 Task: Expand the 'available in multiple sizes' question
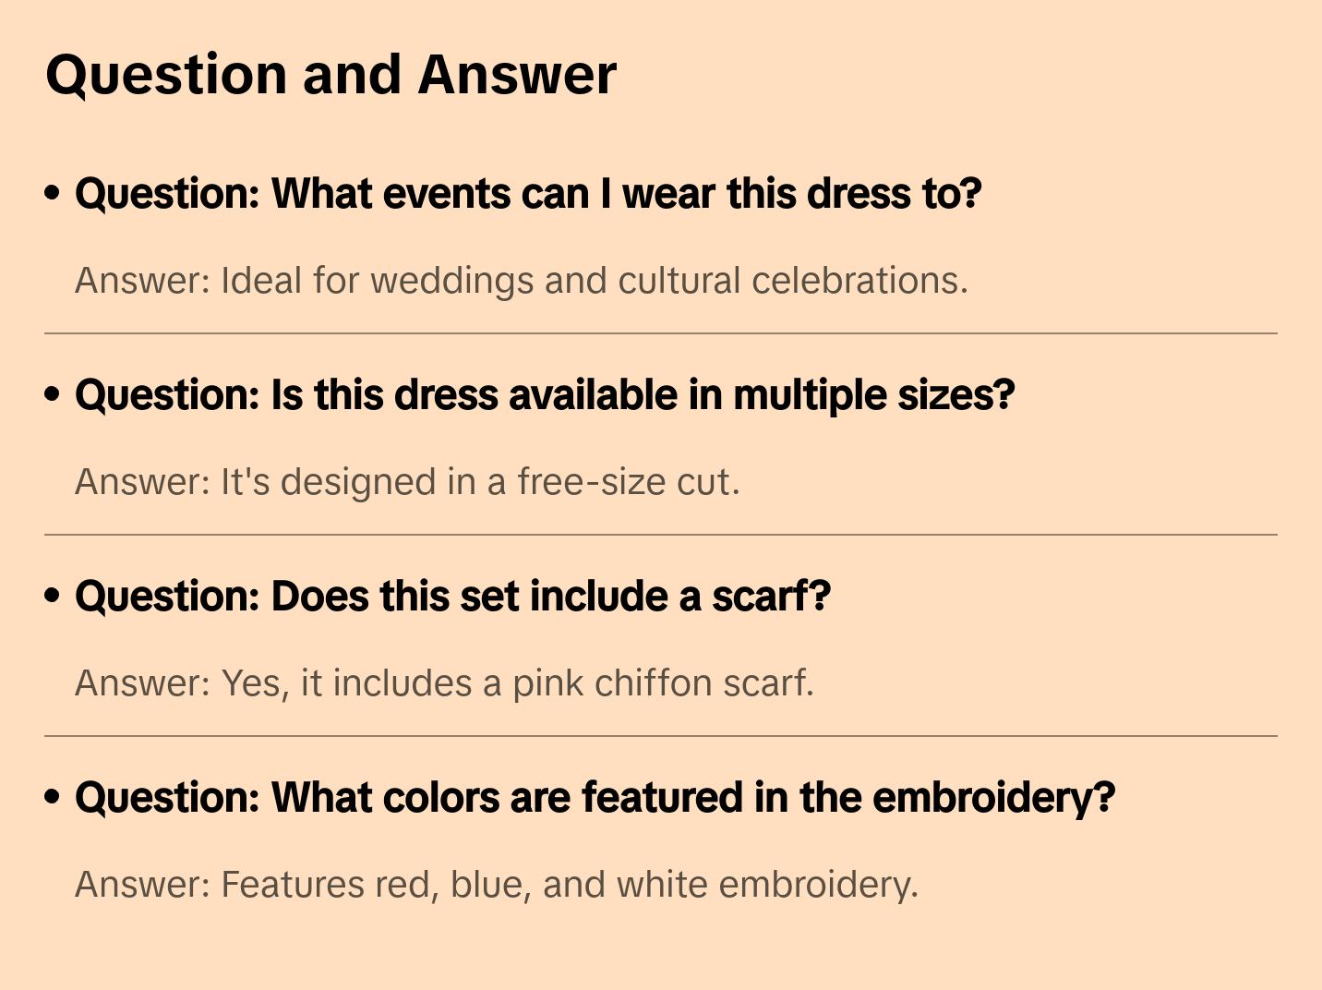(545, 395)
